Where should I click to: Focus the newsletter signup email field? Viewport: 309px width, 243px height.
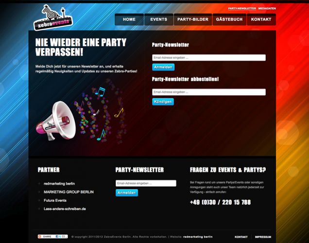(x=209, y=58)
